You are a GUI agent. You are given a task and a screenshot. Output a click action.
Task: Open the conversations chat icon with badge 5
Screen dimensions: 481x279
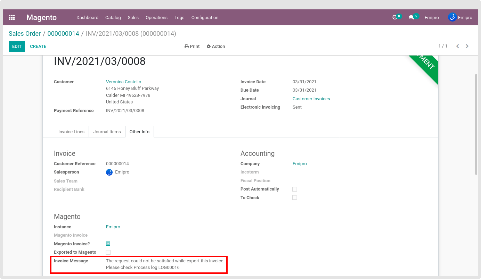[414, 17]
